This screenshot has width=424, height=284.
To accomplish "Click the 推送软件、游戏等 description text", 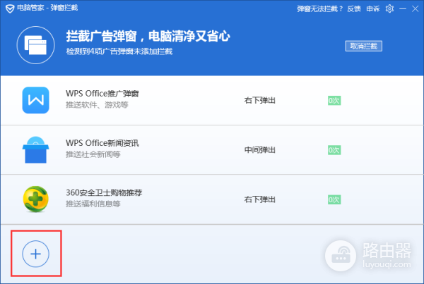I will point(97,105).
